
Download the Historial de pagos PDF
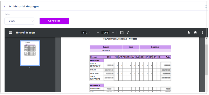(x=189, y=33)
